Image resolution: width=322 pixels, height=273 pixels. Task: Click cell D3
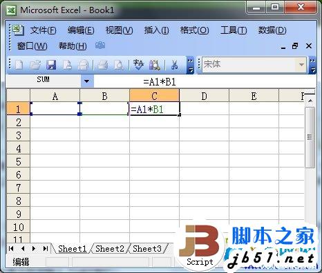(x=204, y=135)
